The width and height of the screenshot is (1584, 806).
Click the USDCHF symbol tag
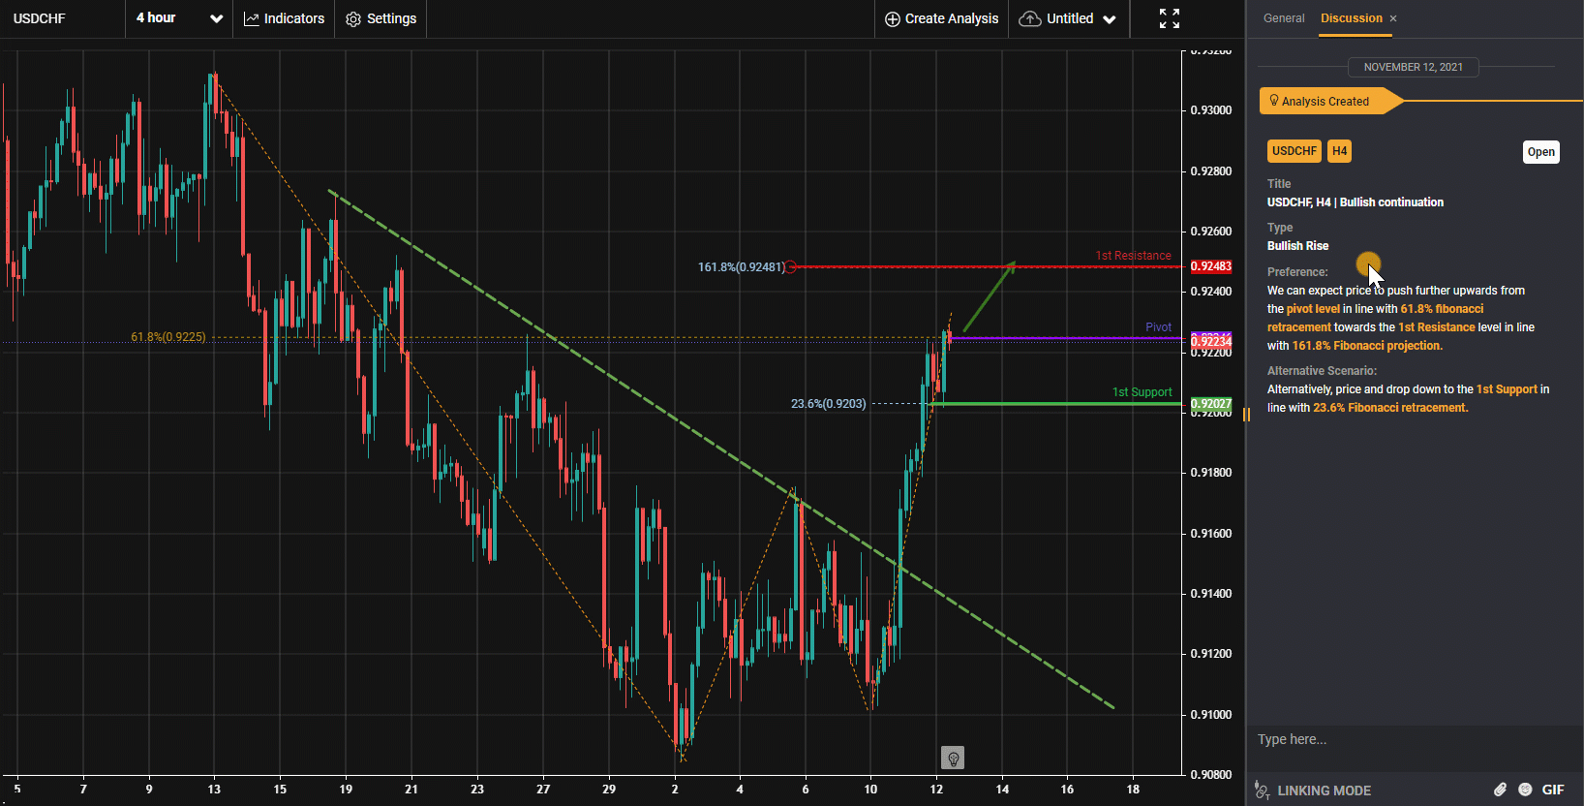tap(1294, 151)
